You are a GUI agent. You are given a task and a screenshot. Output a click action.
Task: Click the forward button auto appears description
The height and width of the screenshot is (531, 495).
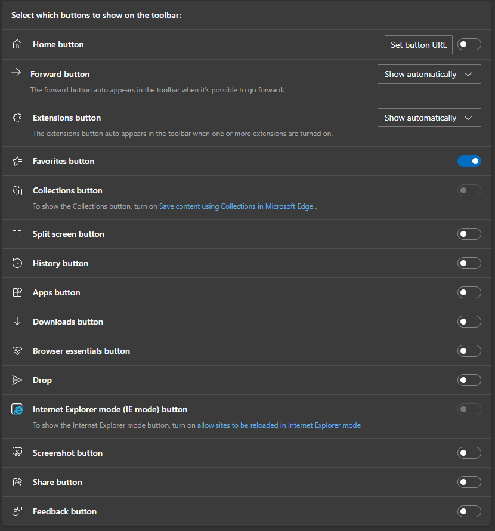(x=157, y=90)
